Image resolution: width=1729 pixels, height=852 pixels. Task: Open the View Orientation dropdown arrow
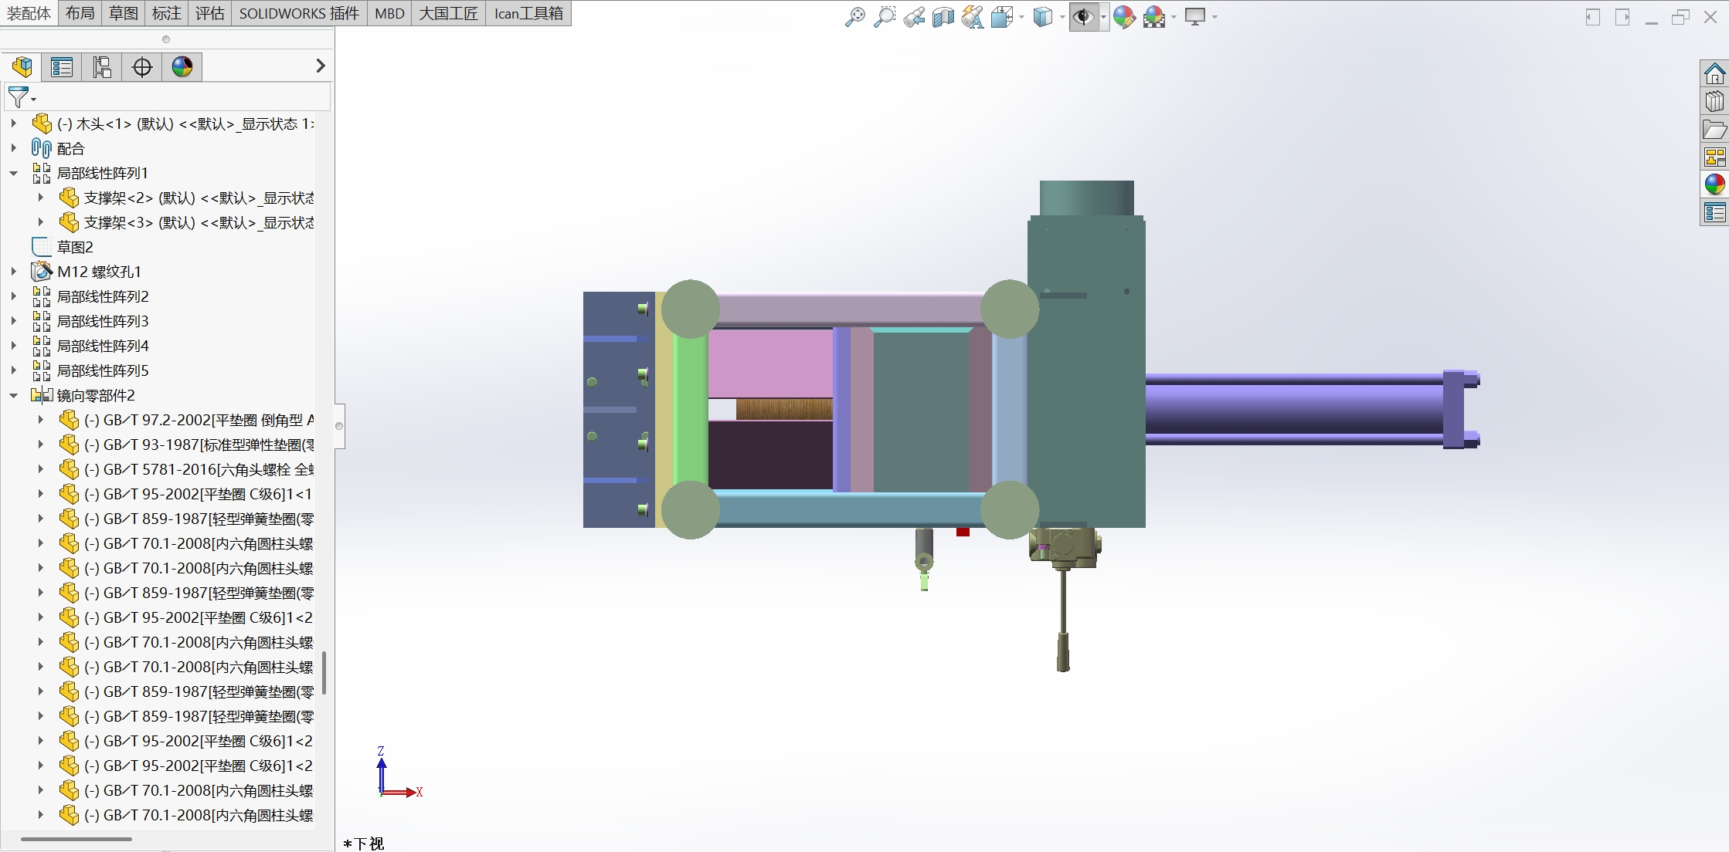click(1021, 16)
